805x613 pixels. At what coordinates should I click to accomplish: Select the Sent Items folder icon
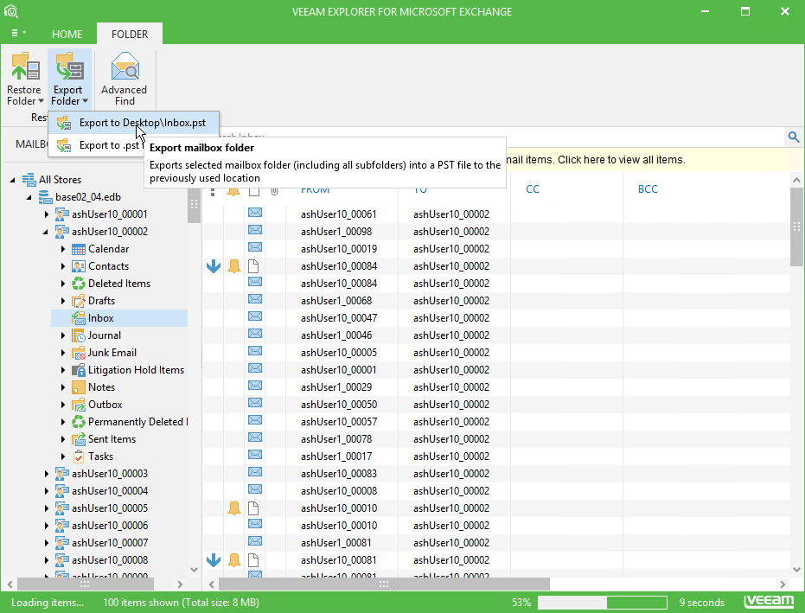point(78,439)
